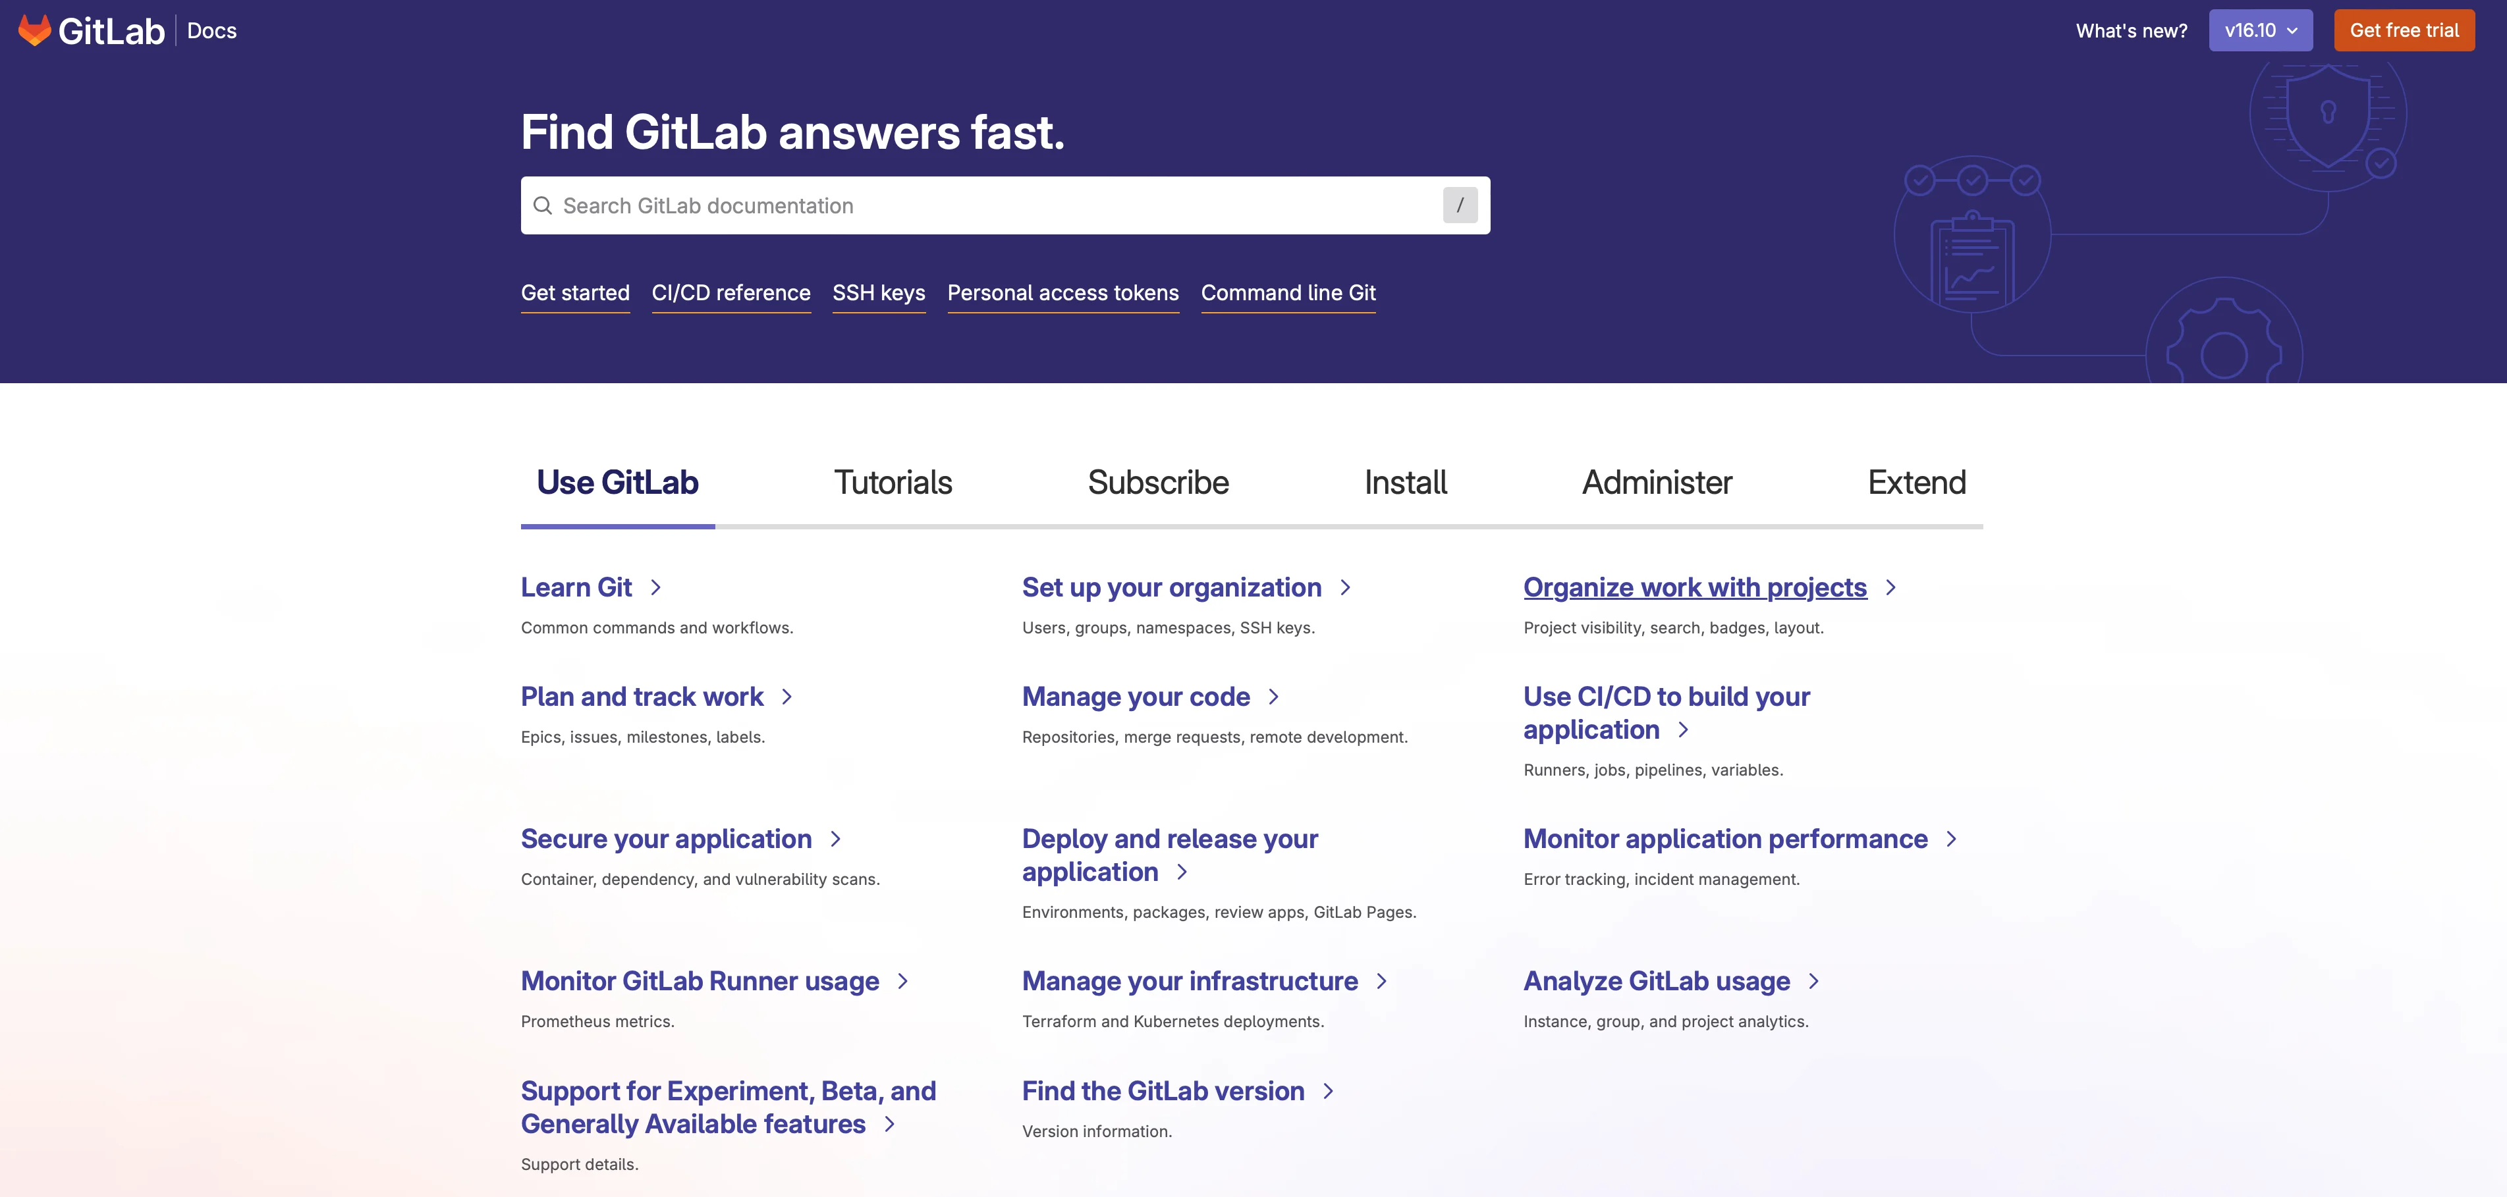Click the arrow icon next to Learn Git
The height and width of the screenshot is (1197, 2507).
pyautogui.click(x=655, y=588)
